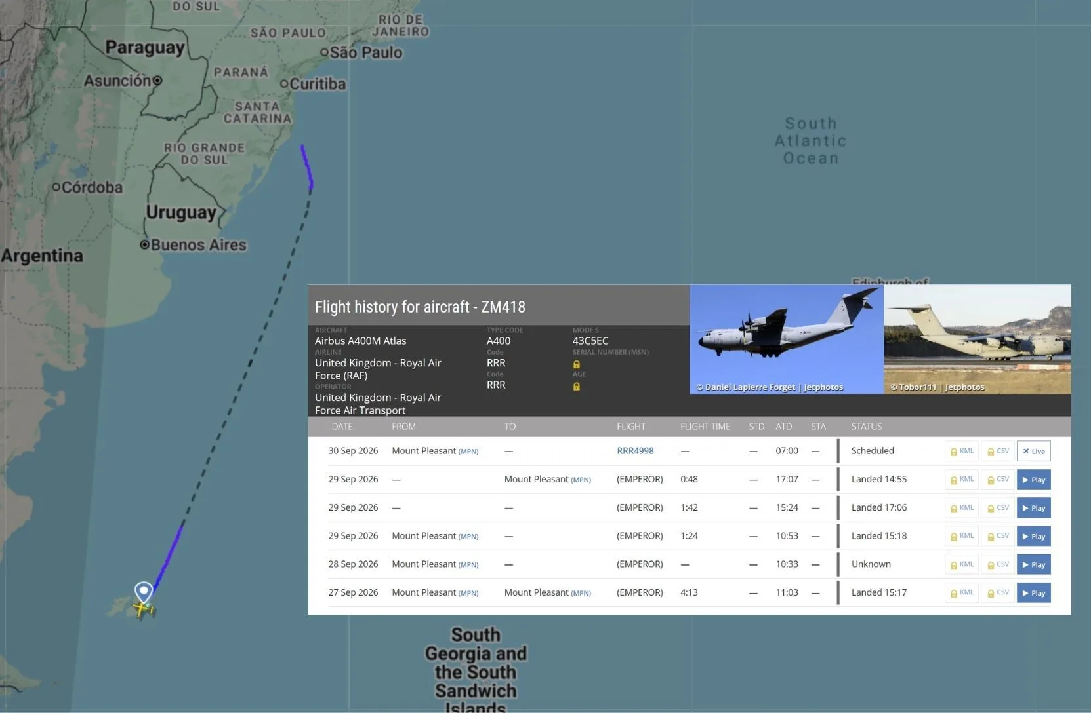Play the flight landed 17:06

tap(1034, 508)
